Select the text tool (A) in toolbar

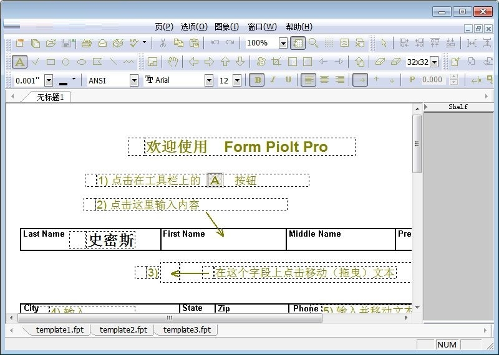19,62
